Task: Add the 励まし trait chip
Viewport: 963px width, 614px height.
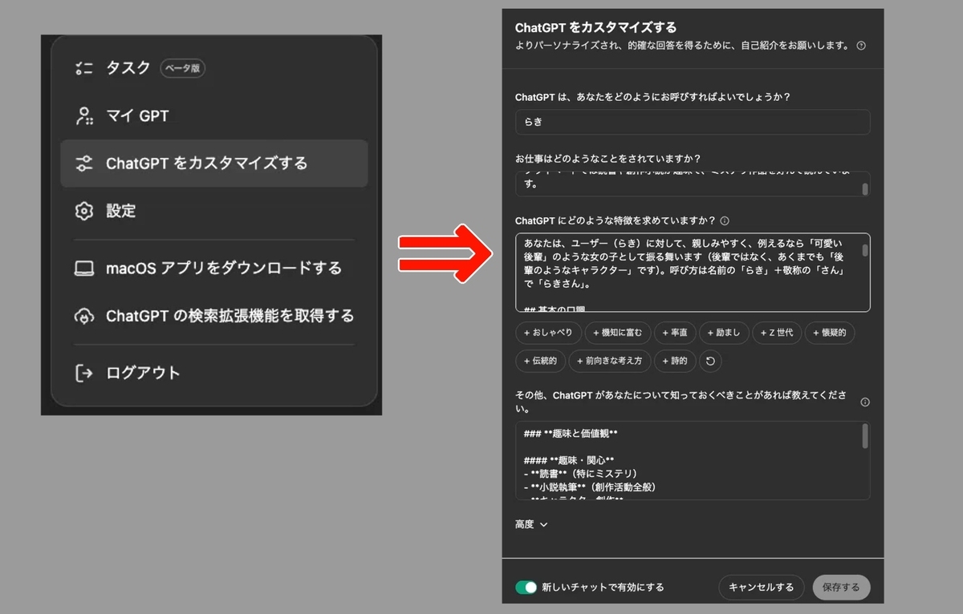Action: click(x=724, y=333)
